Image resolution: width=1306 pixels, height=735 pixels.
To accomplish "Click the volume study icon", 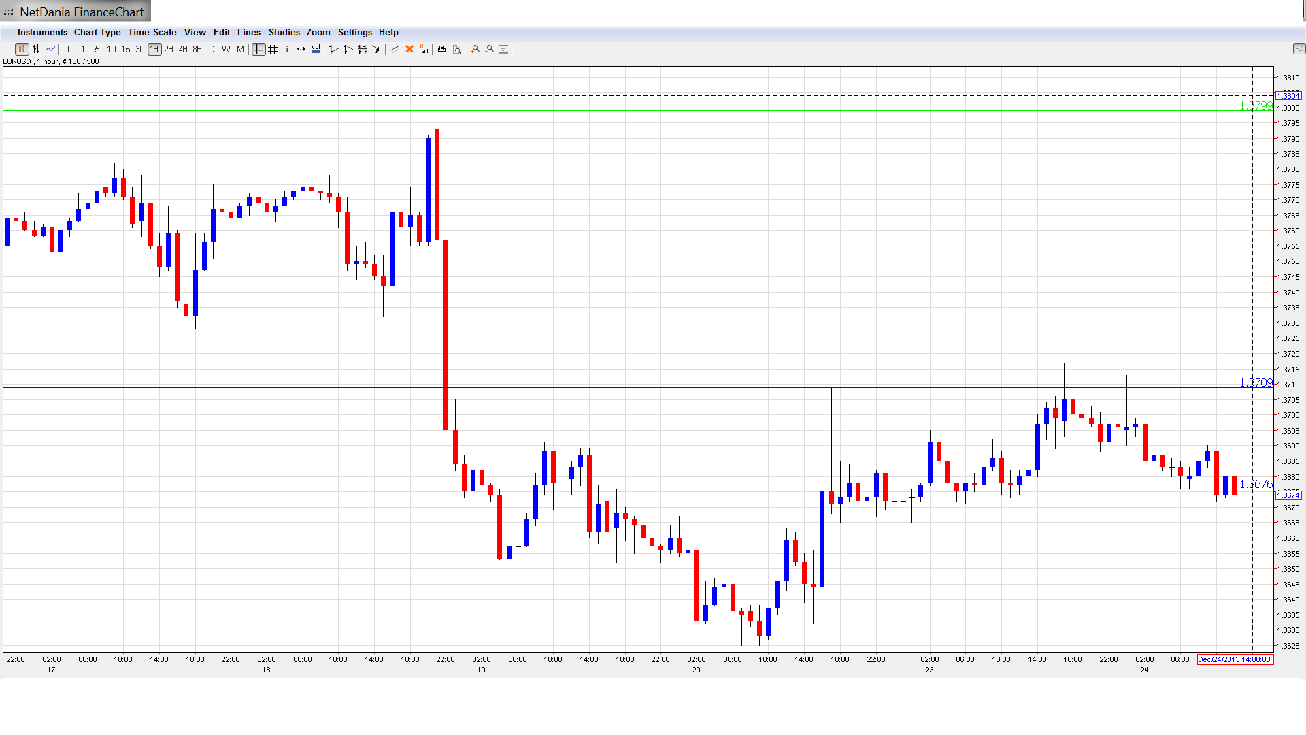I will (316, 49).
